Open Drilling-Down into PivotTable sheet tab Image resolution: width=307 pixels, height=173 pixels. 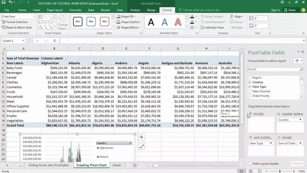tap(48, 165)
